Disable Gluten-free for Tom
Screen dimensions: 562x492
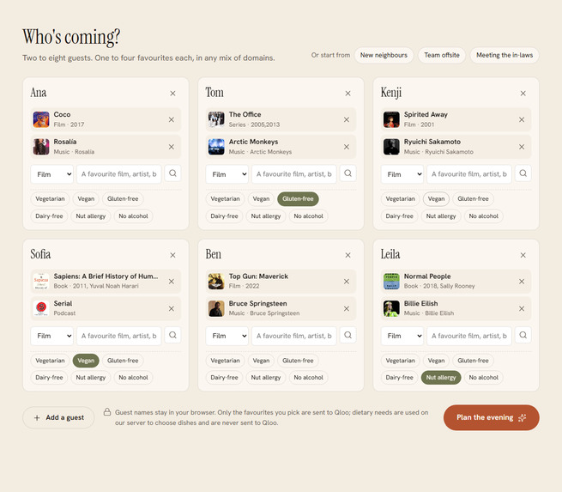point(298,198)
